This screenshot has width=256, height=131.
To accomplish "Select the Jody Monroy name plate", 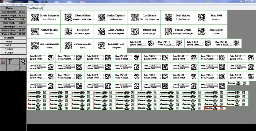I will (x=177, y=17).
